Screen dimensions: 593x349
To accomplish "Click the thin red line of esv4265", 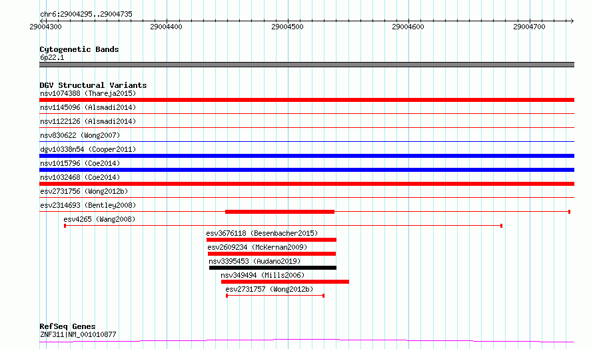I will click(283, 226).
